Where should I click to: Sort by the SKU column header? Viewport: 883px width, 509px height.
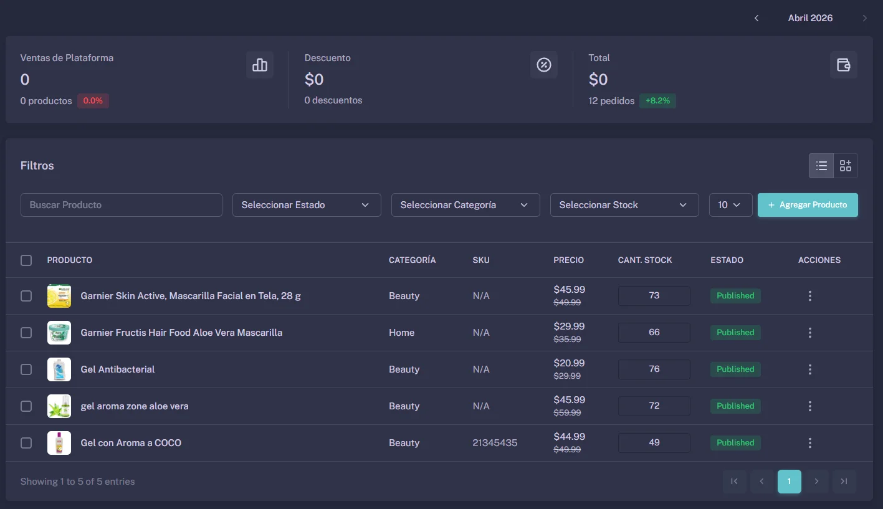(481, 260)
